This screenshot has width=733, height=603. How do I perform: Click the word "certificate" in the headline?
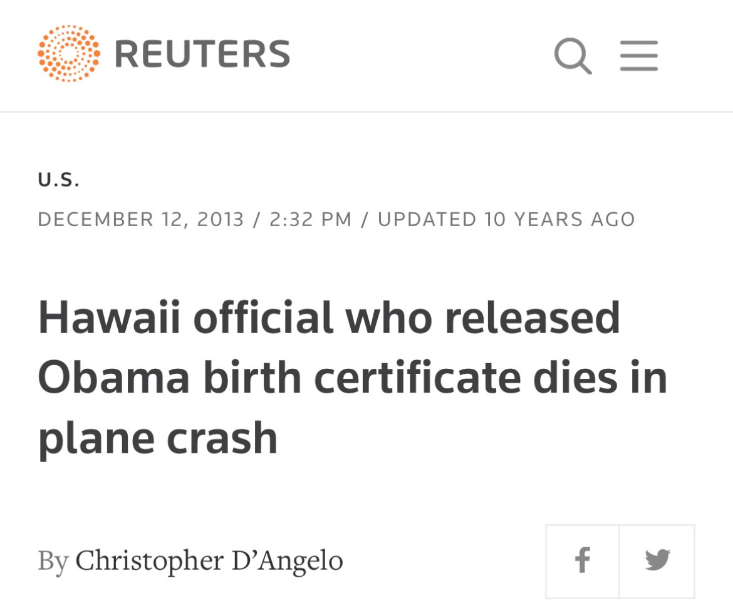pos(417,378)
